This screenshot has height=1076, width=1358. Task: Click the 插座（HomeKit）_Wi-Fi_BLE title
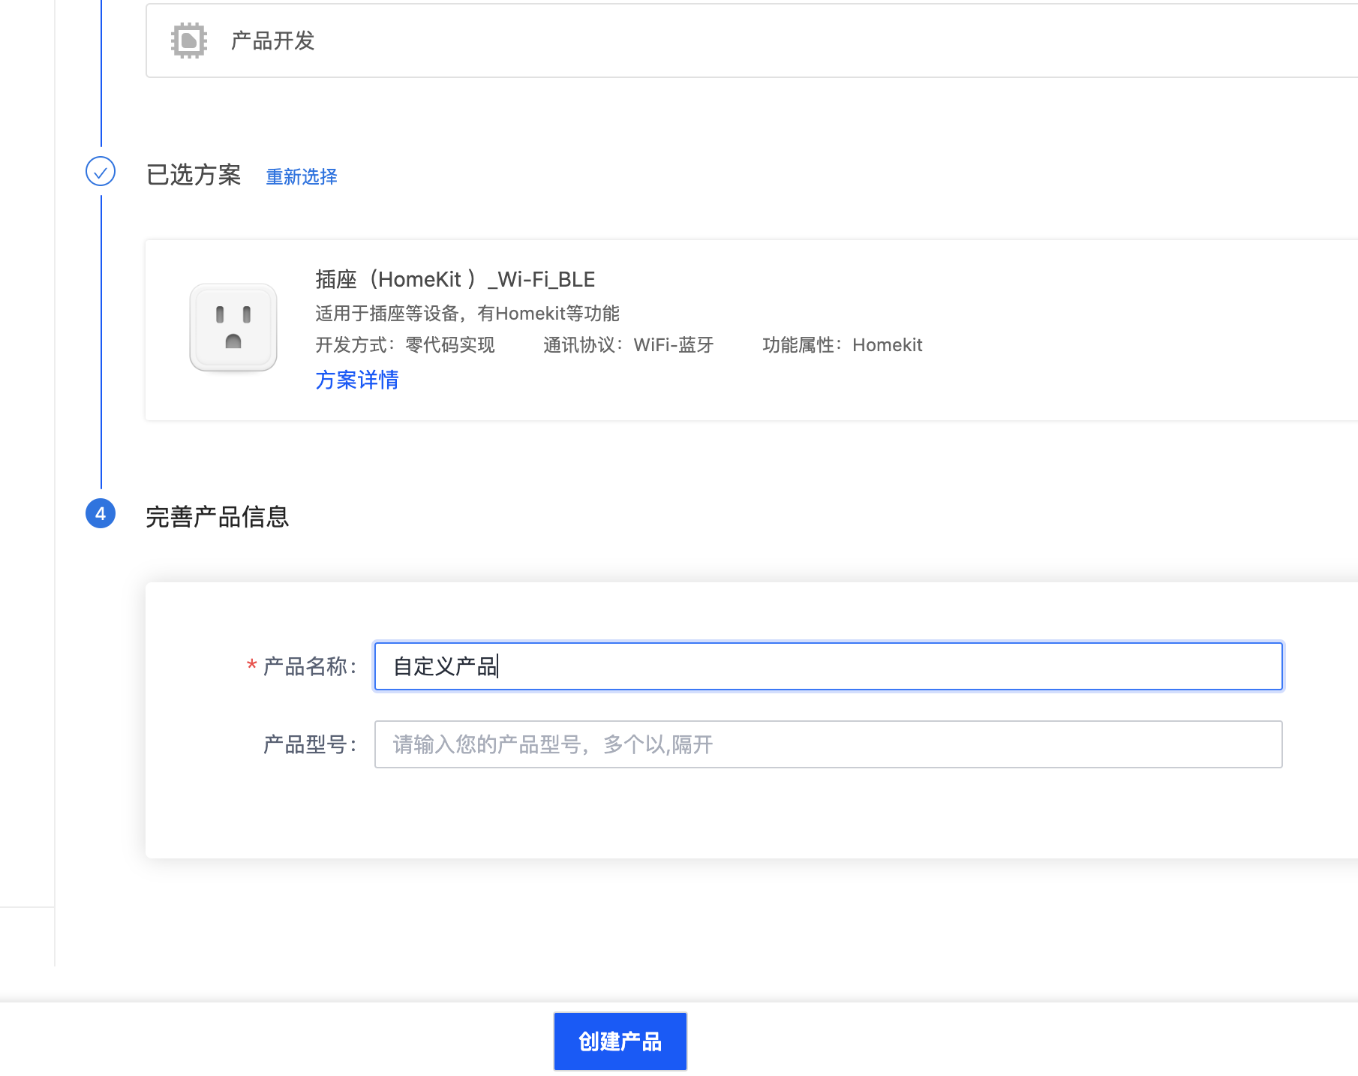click(x=455, y=279)
